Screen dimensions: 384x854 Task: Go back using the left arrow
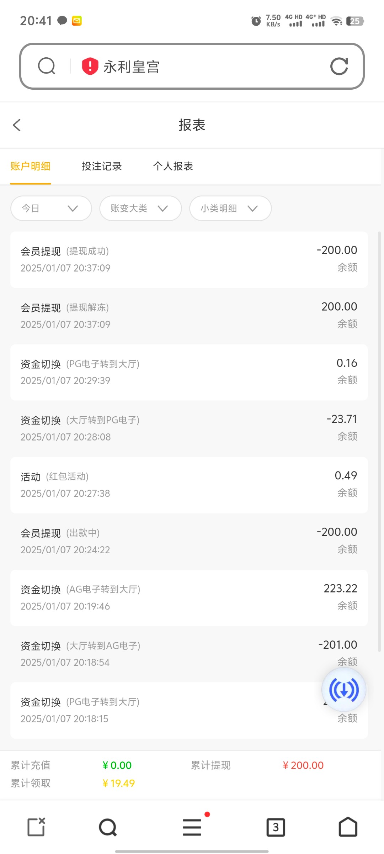pyautogui.click(x=17, y=125)
